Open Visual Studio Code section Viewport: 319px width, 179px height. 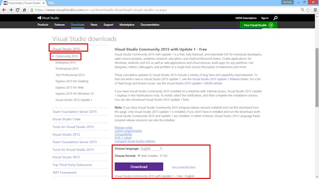(66, 119)
